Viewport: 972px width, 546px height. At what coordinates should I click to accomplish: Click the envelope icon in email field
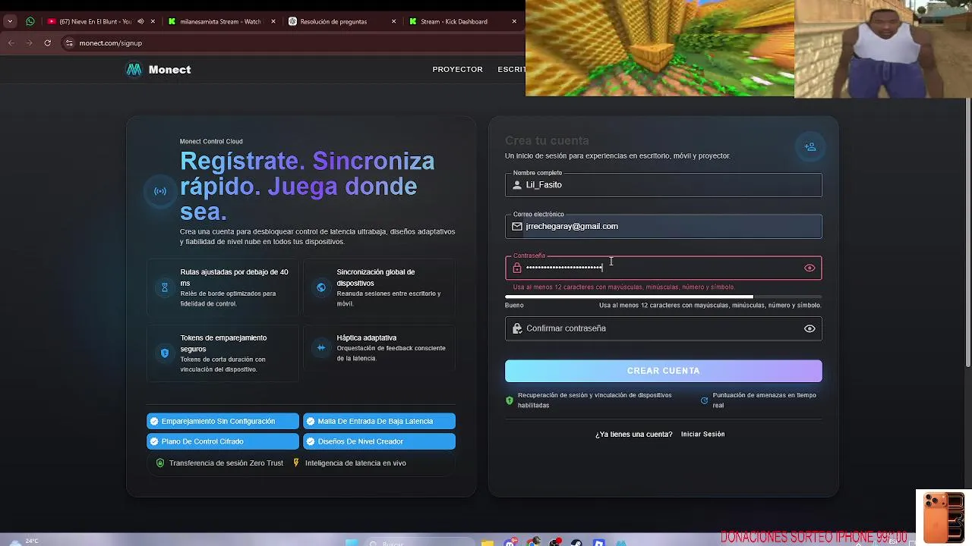pos(517,226)
